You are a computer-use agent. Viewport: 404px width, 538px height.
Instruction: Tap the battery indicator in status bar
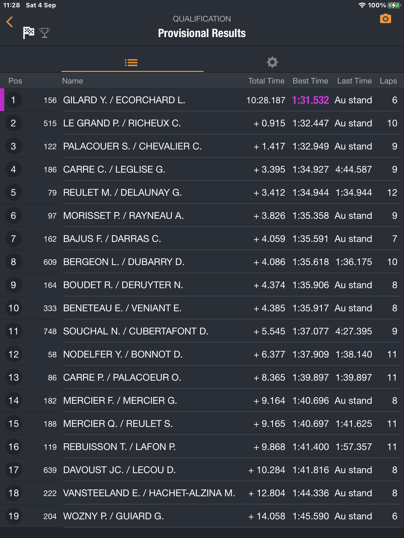394,5
